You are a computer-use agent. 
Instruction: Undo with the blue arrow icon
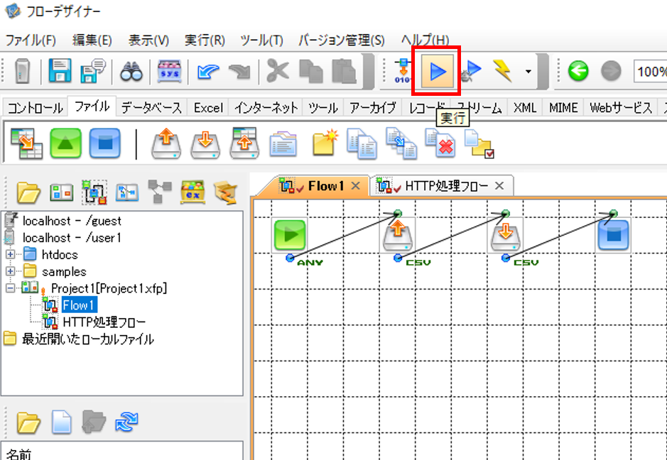tap(208, 72)
